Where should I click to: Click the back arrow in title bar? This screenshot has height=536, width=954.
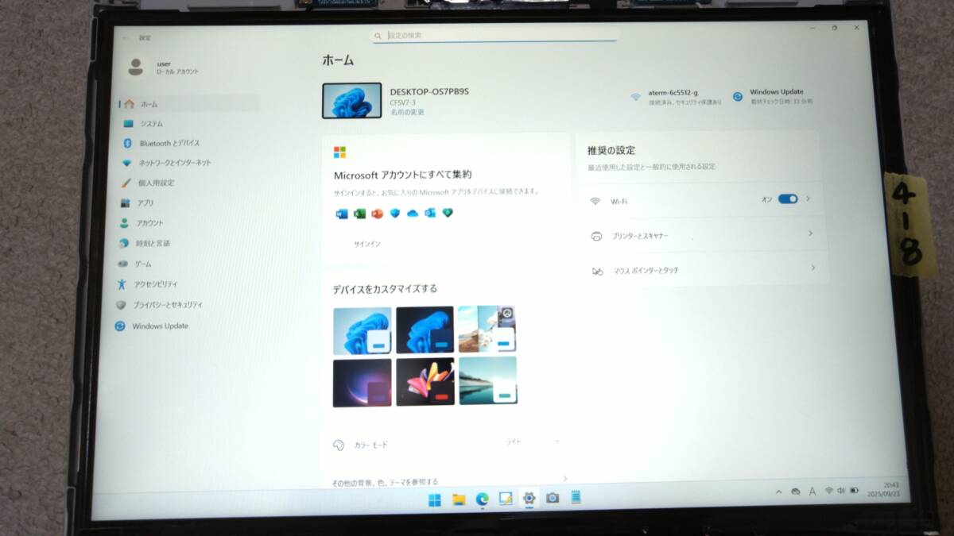pyautogui.click(x=125, y=38)
